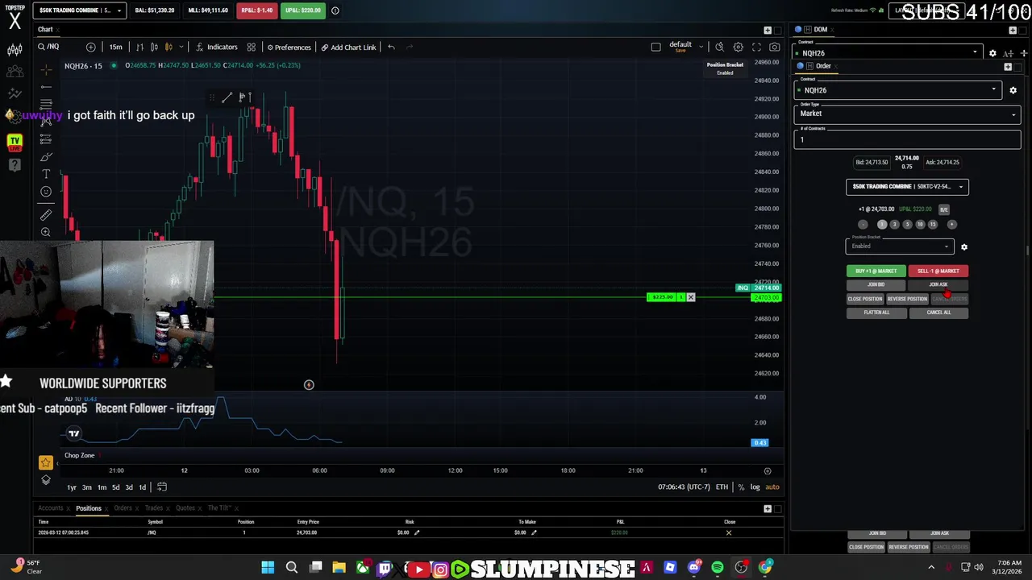Select the crosshair cursor tool
Screen dimensions: 1032x580
coord(46,71)
